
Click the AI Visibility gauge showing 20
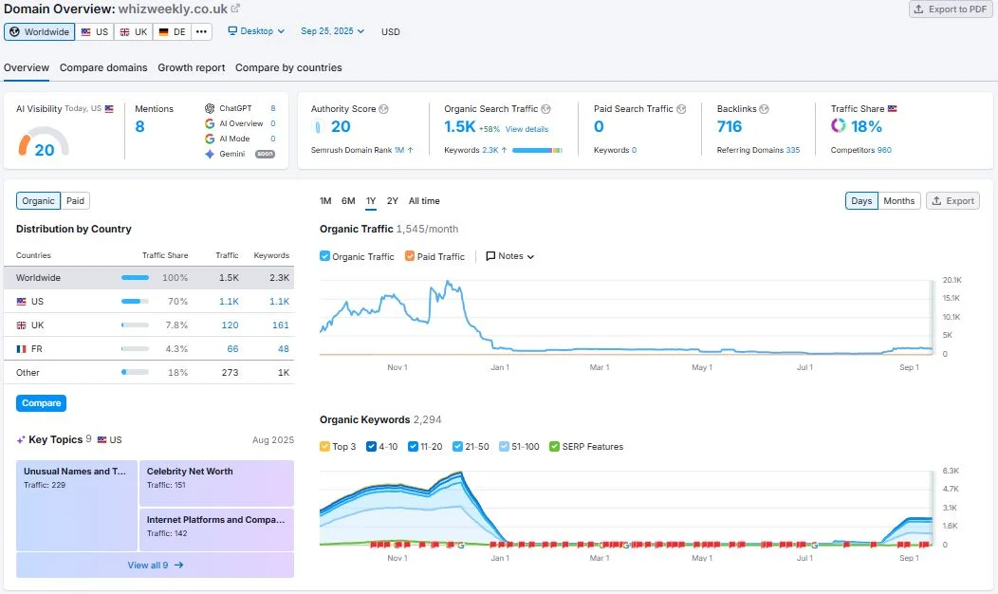coord(44,141)
